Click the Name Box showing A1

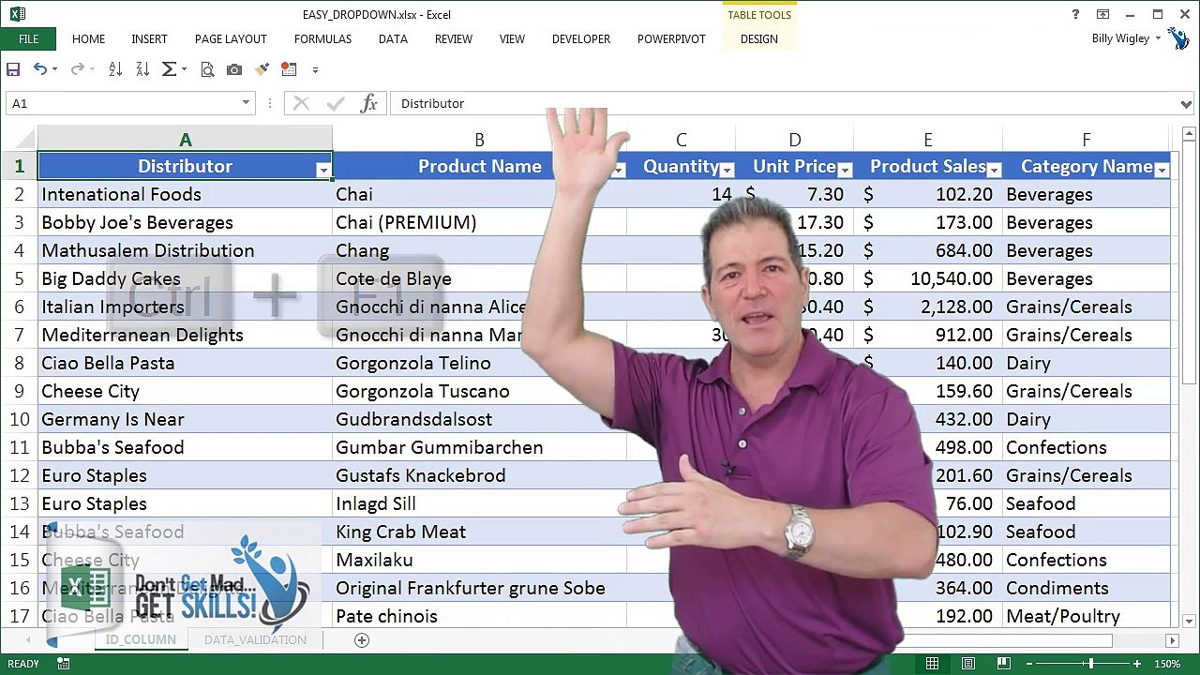[x=122, y=103]
